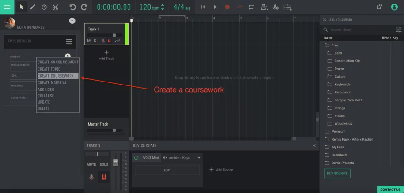The height and width of the screenshot is (193, 404).
Task: Click the CONTACT US button
Action: click(390, 189)
